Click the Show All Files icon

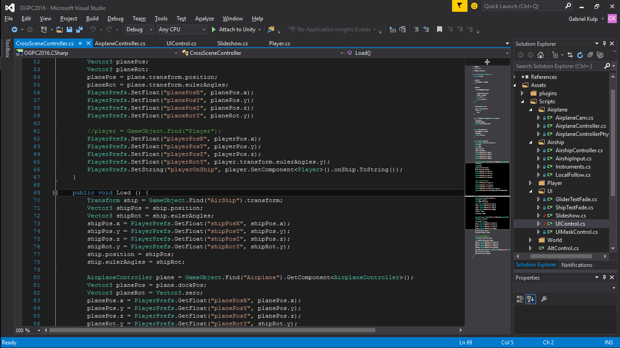pyautogui.click(x=600, y=55)
